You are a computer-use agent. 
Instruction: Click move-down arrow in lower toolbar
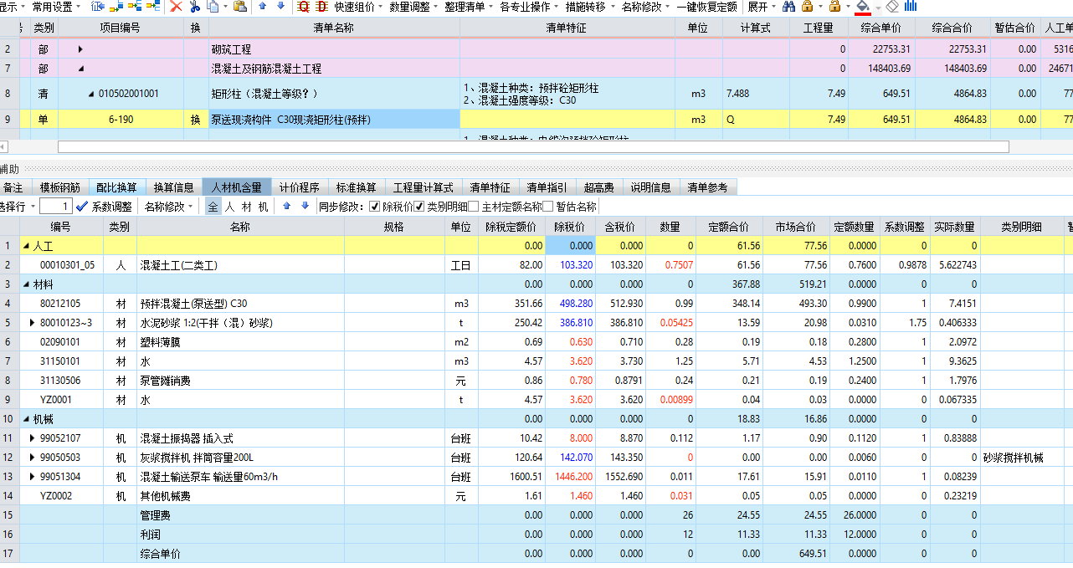305,206
